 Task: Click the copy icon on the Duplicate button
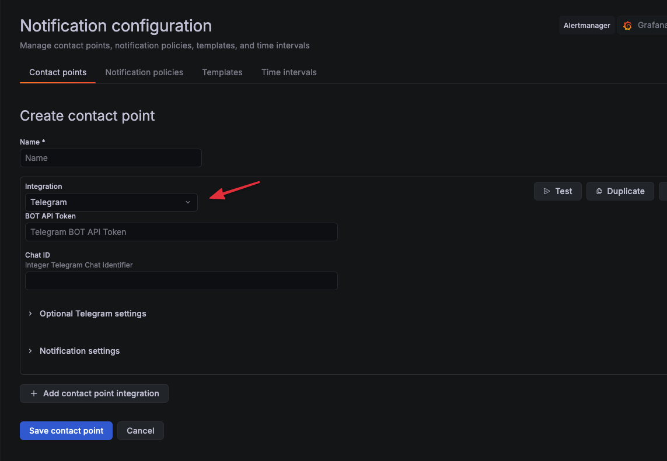coord(599,191)
